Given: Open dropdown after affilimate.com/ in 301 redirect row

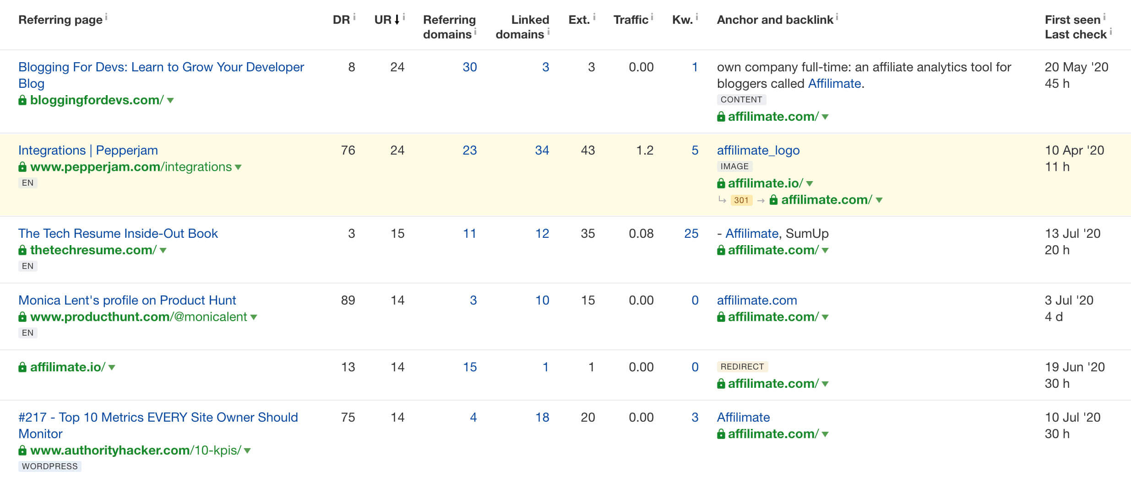Looking at the screenshot, I should pyautogui.click(x=879, y=200).
